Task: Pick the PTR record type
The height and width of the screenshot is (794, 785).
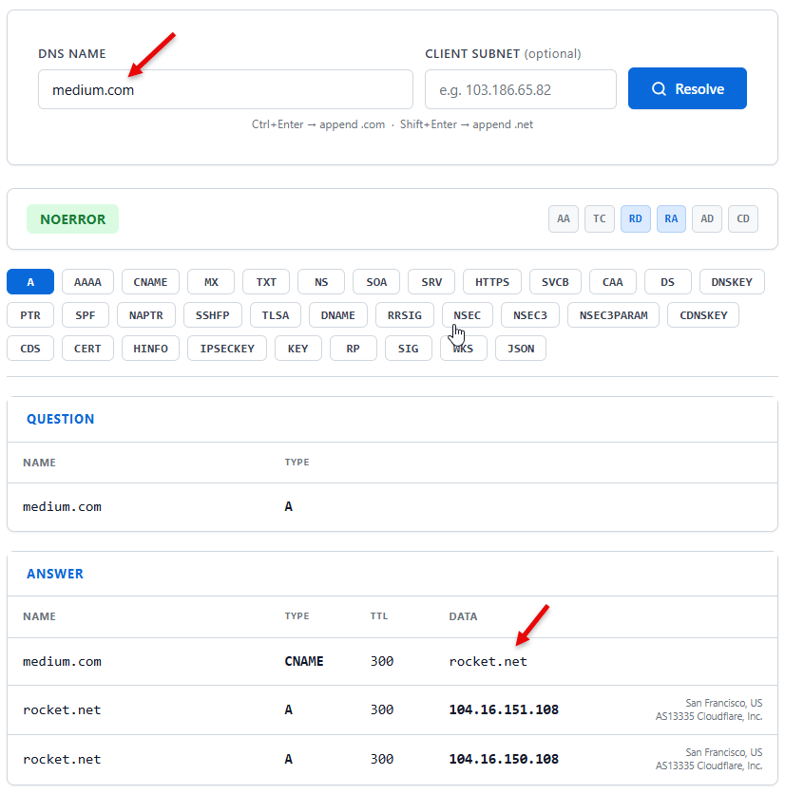Action: (30, 315)
